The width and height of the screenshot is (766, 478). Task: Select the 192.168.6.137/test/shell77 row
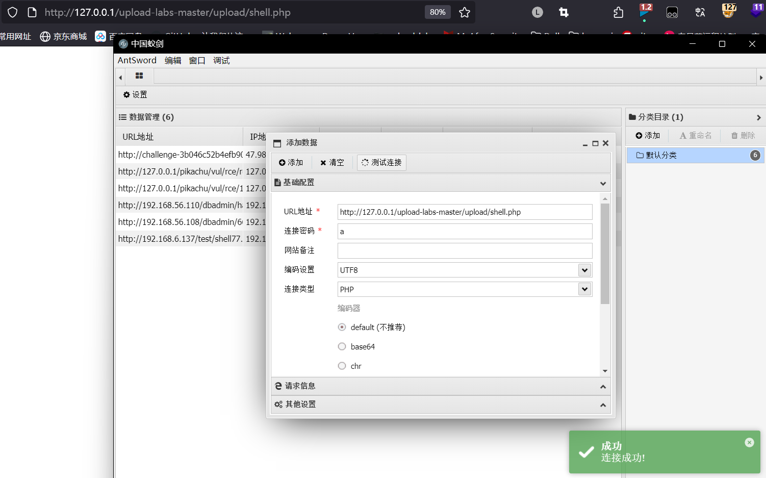[191, 239]
